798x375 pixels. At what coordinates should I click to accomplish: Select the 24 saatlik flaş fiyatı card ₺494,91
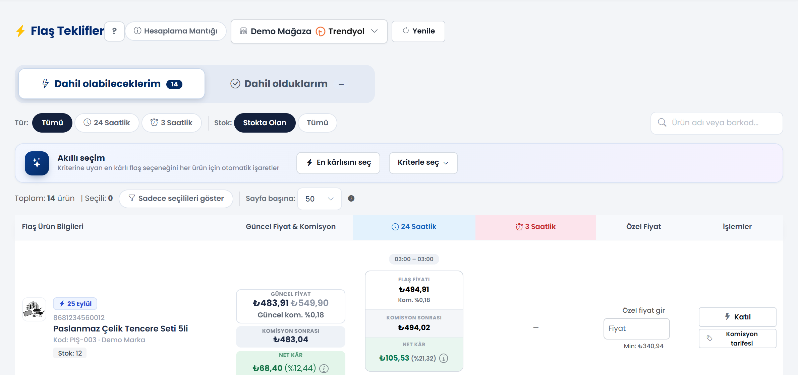click(414, 321)
